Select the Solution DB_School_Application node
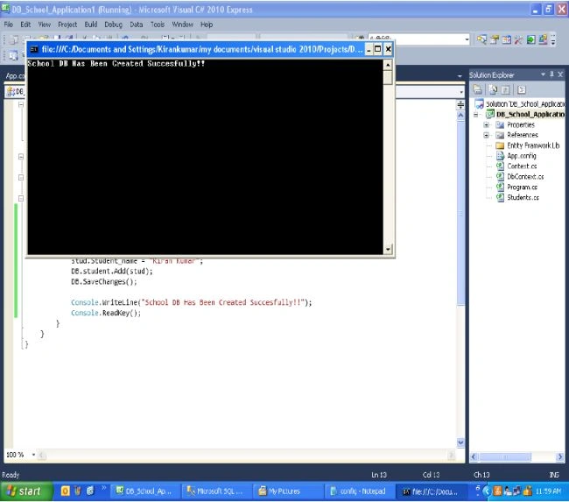Viewport: 569px width, 502px height. [521, 104]
